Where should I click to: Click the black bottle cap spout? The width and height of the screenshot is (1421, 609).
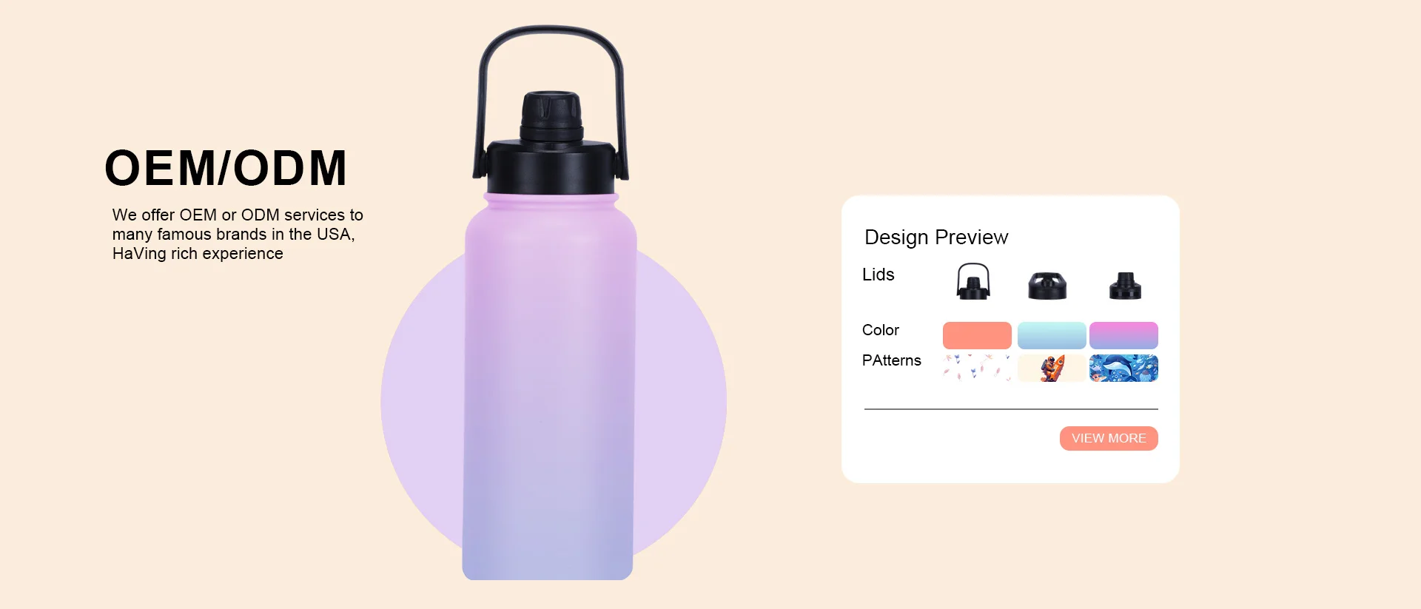pyautogui.click(x=551, y=117)
